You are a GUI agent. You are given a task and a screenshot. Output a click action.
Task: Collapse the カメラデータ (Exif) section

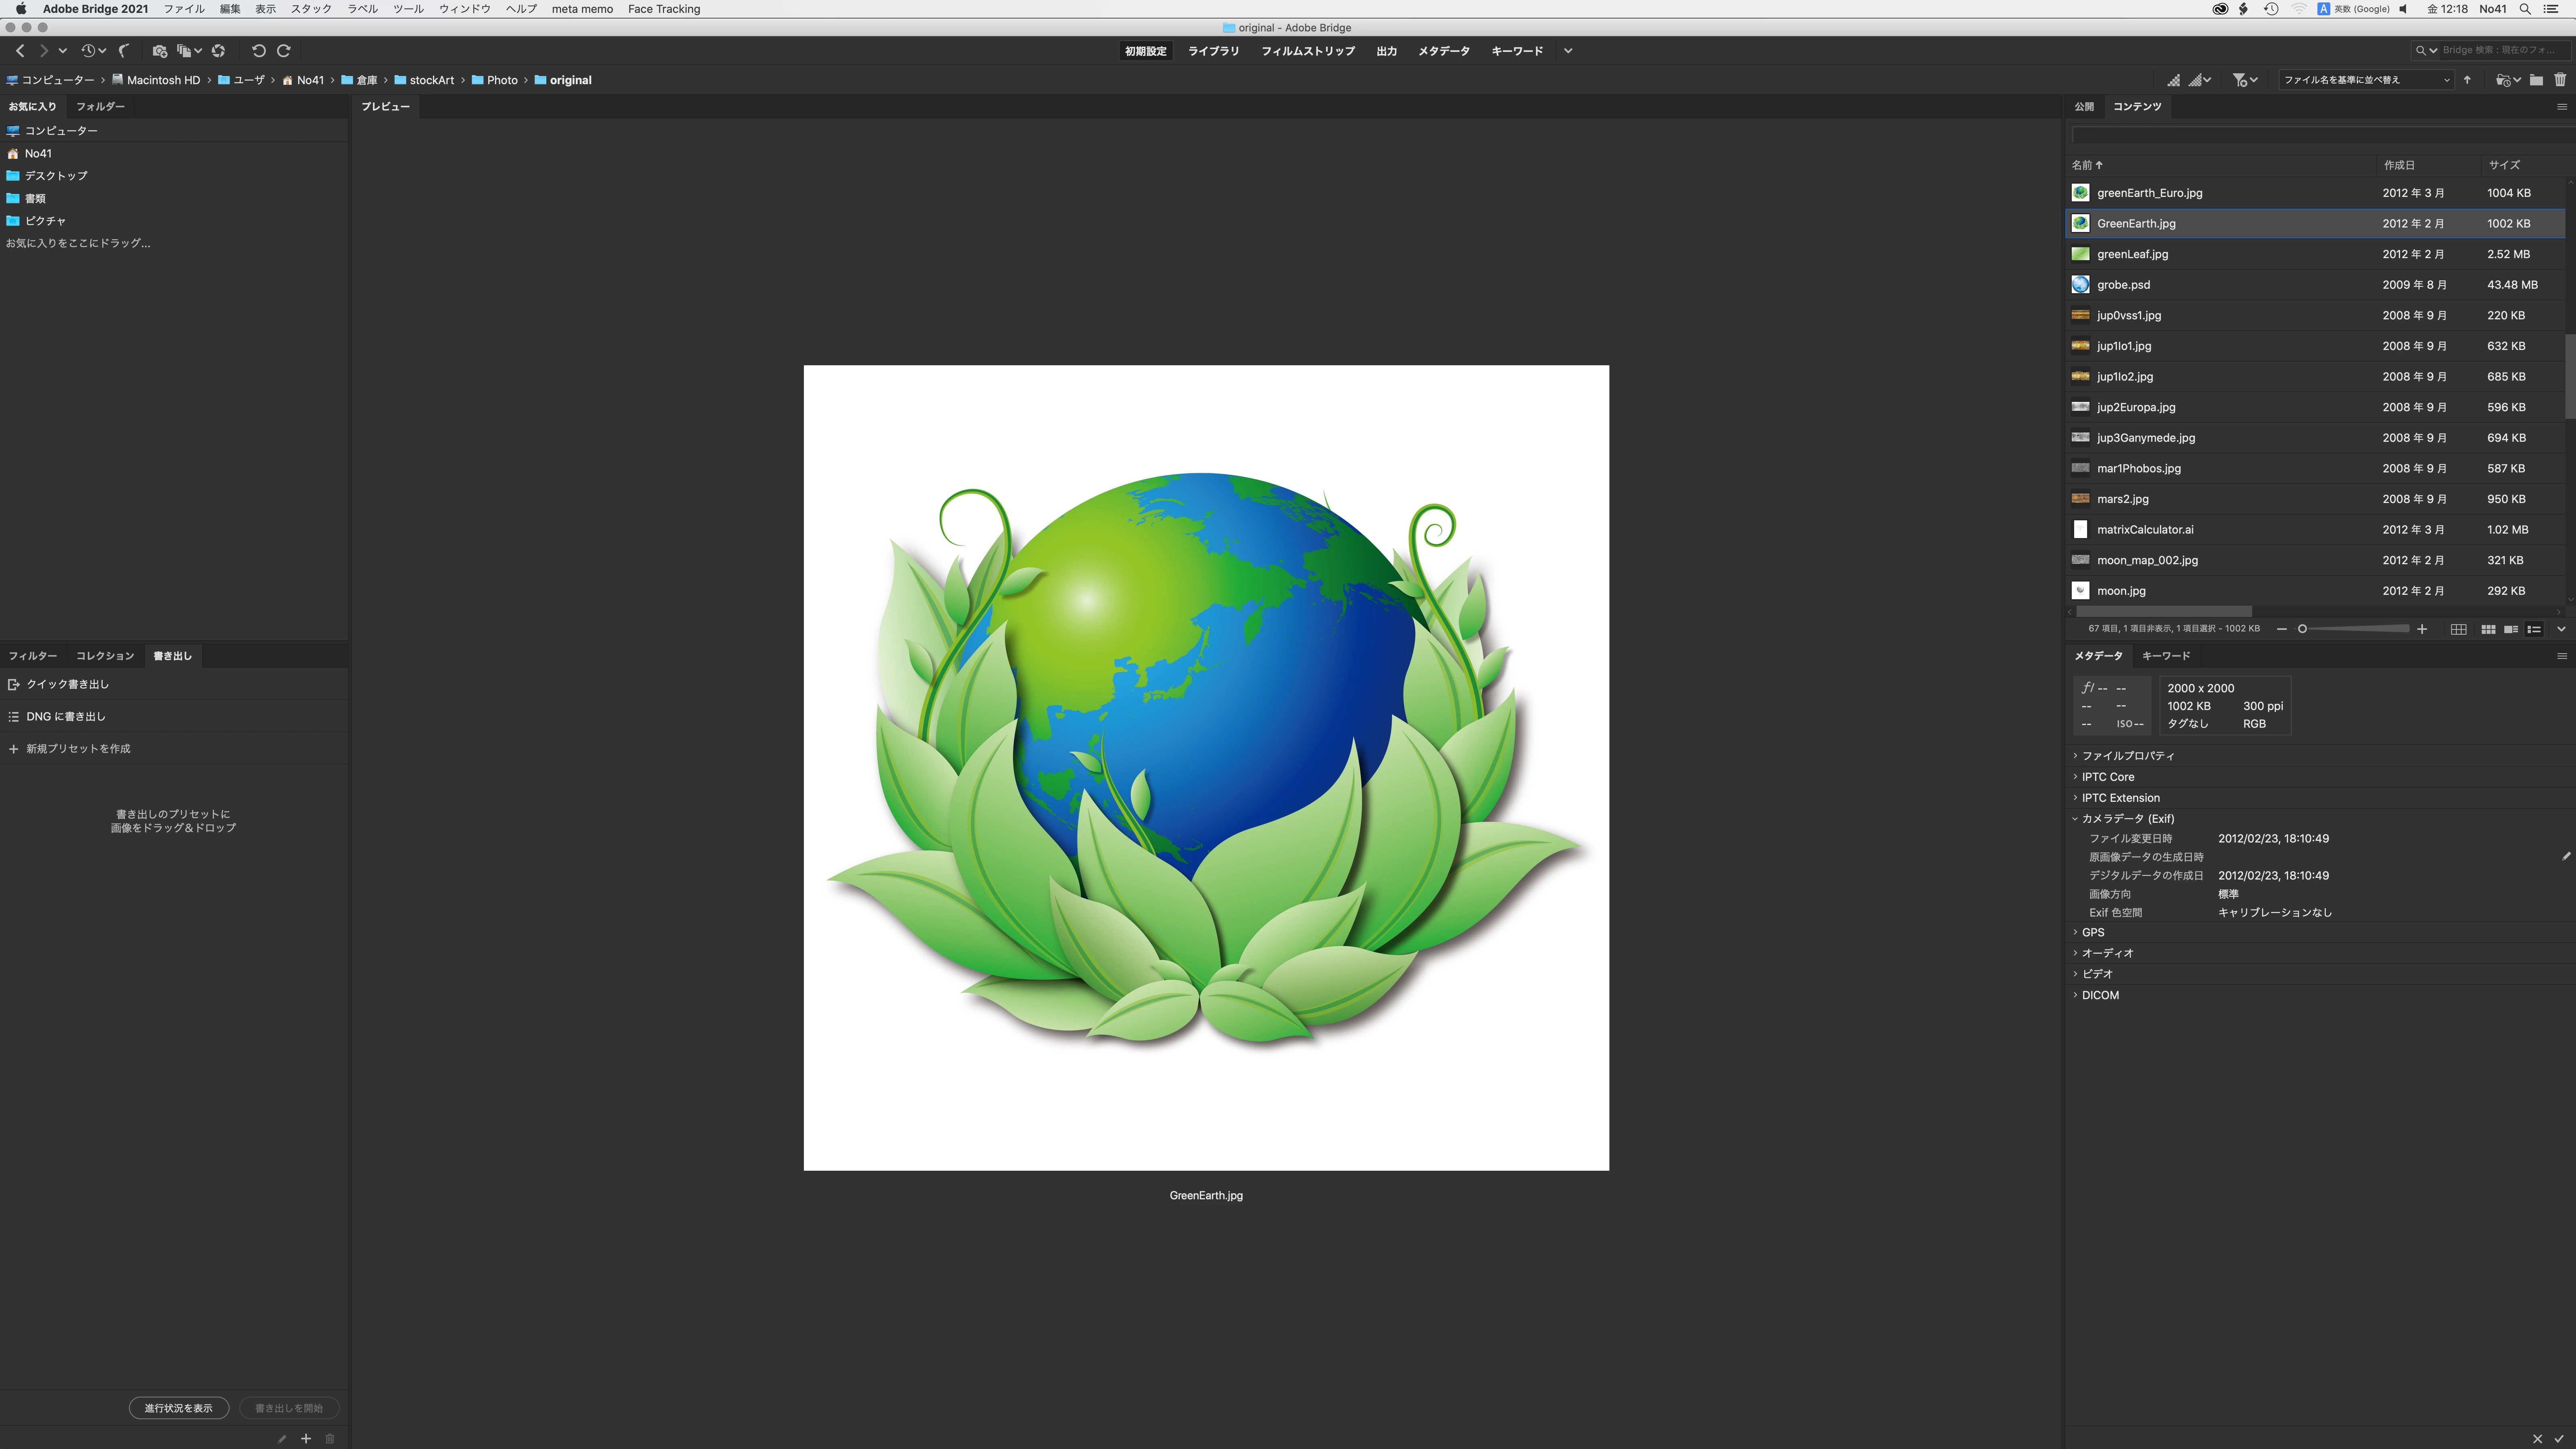2076,819
